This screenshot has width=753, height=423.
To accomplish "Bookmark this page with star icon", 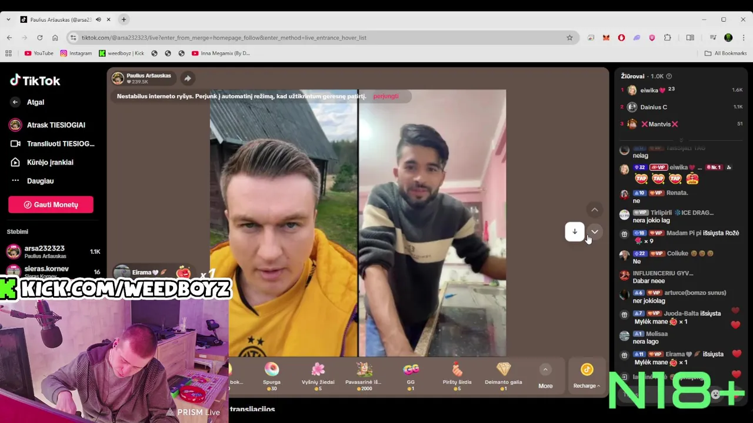I will click(569, 38).
